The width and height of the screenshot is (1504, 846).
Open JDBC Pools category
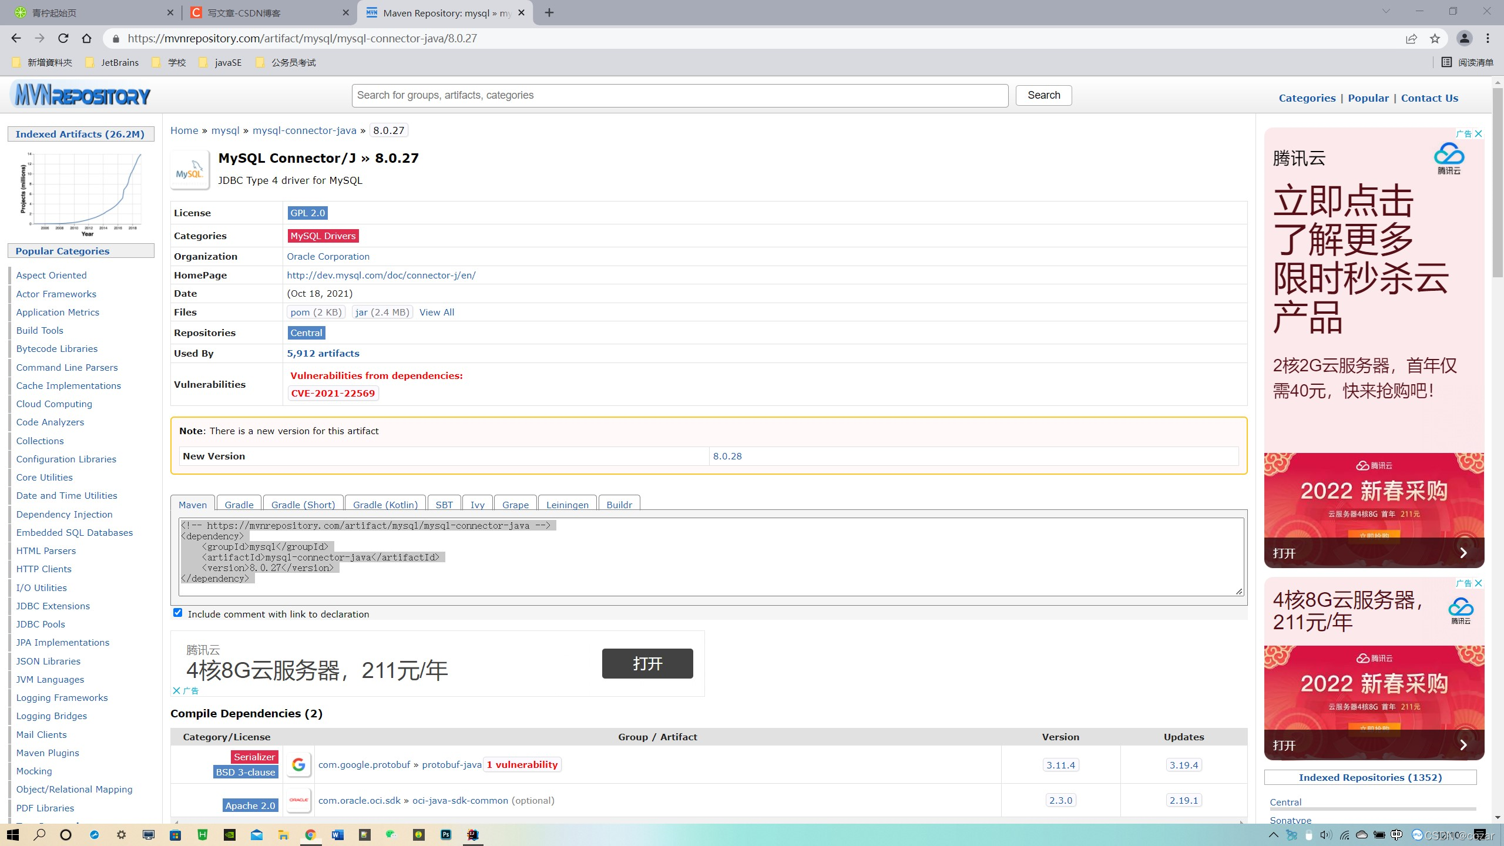[x=41, y=624]
